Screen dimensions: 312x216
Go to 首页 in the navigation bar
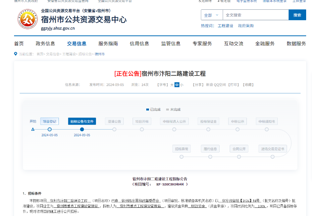(19, 44)
